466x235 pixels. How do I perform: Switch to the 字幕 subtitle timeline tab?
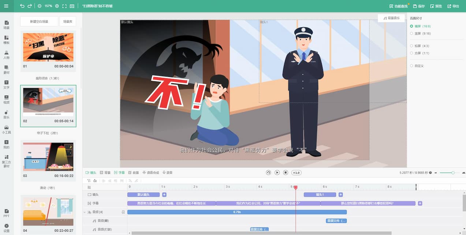point(119,172)
